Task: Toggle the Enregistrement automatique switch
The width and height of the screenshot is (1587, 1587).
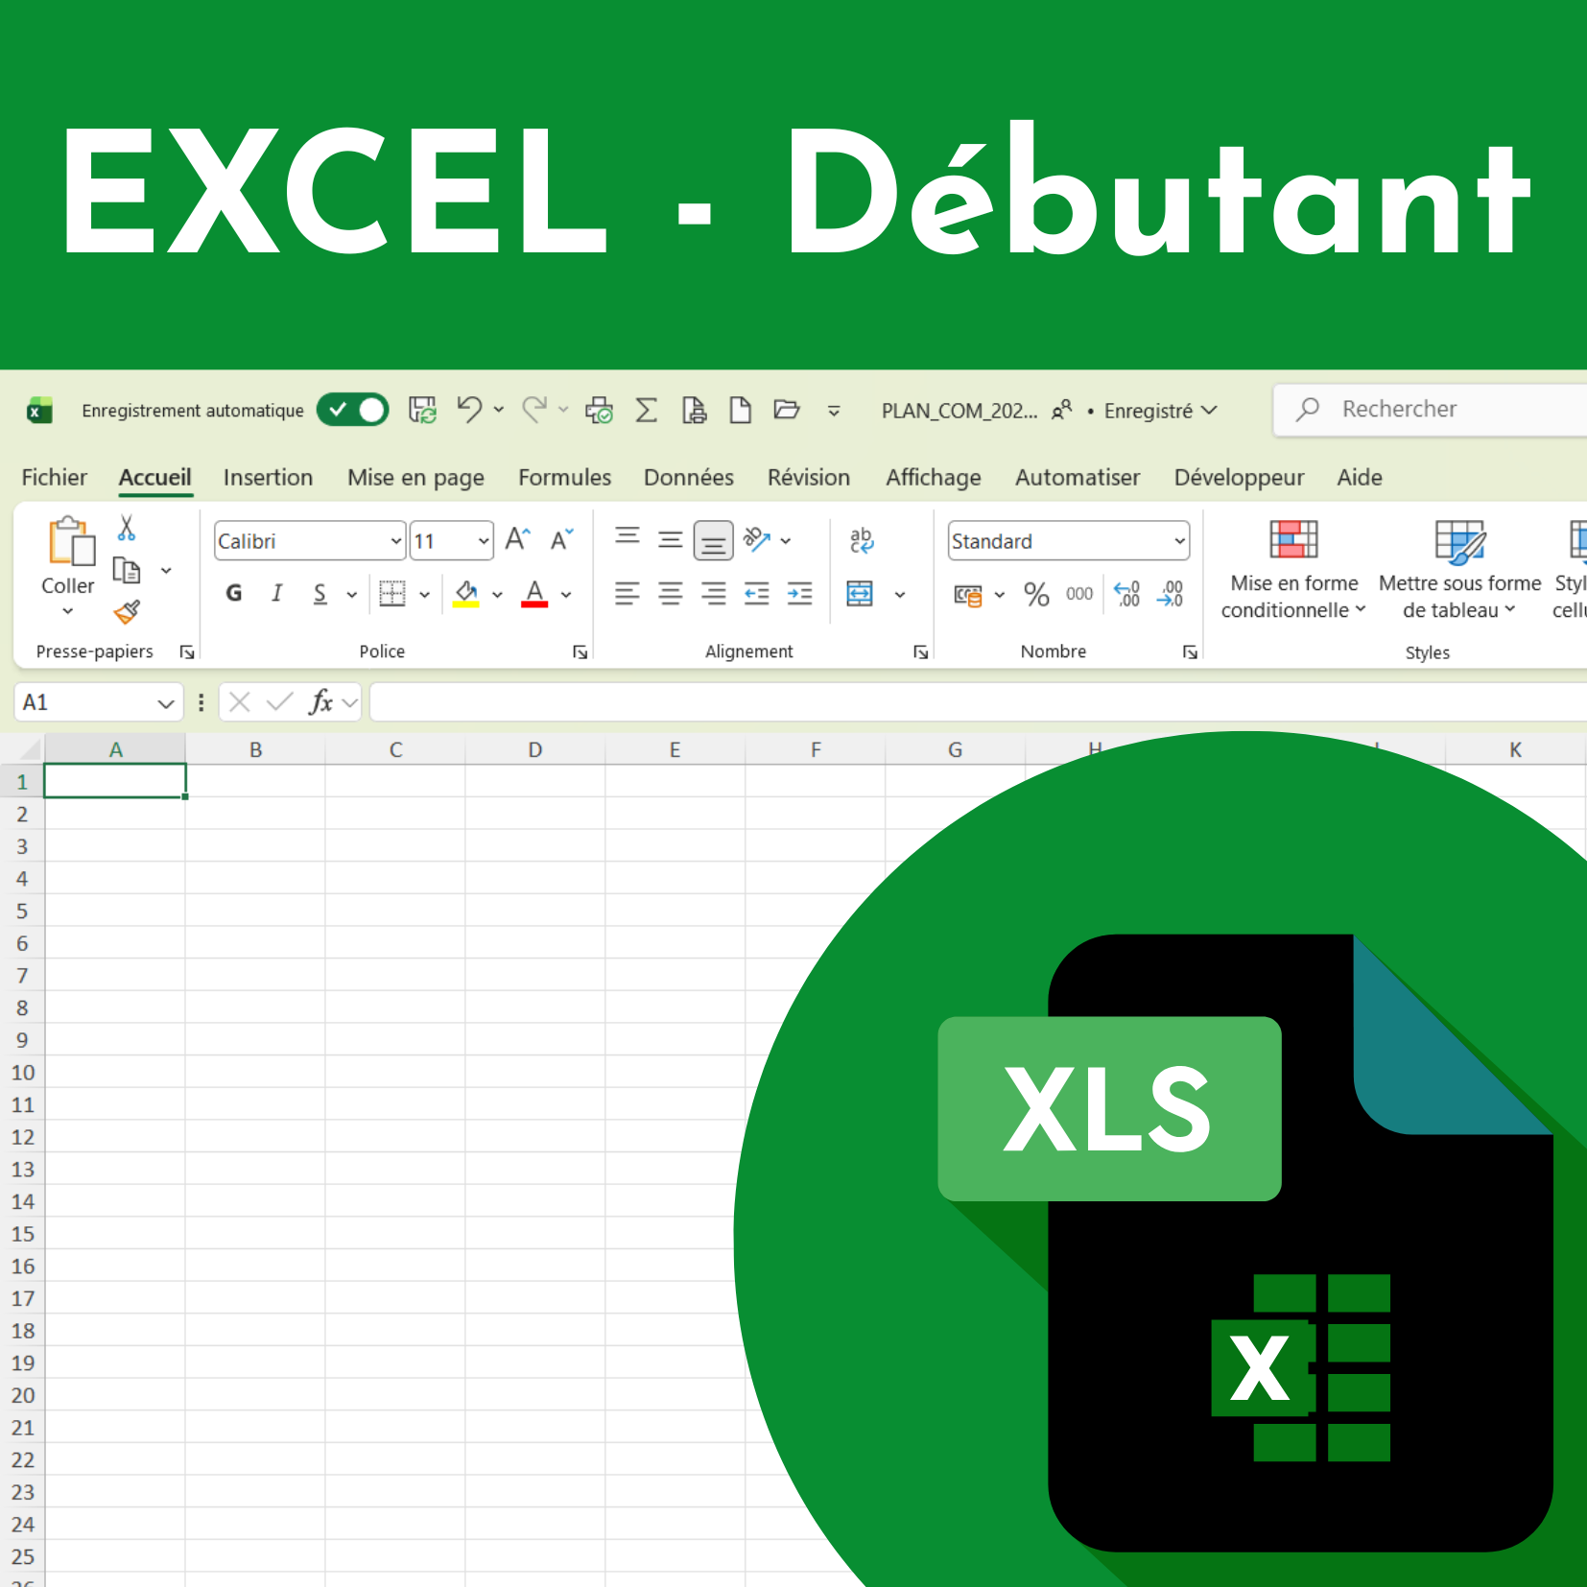Action: [x=352, y=410]
